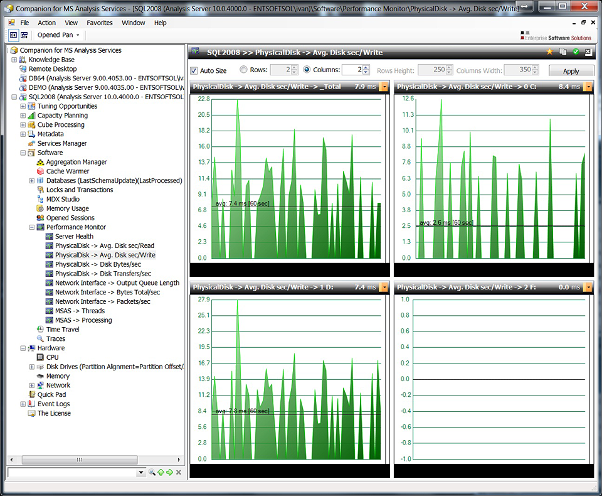
Task: Select the Memory node under Hardware
Action: point(58,376)
